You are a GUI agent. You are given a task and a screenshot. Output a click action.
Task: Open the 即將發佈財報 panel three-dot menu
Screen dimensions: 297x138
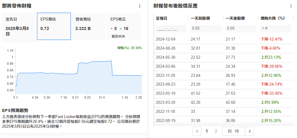coord(139,6)
